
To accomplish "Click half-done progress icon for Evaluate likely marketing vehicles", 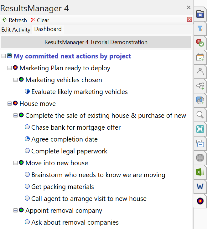I will click(27, 91).
